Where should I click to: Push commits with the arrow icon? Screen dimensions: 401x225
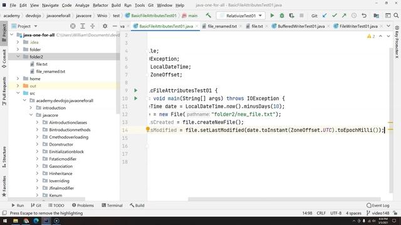click(344, 16)
